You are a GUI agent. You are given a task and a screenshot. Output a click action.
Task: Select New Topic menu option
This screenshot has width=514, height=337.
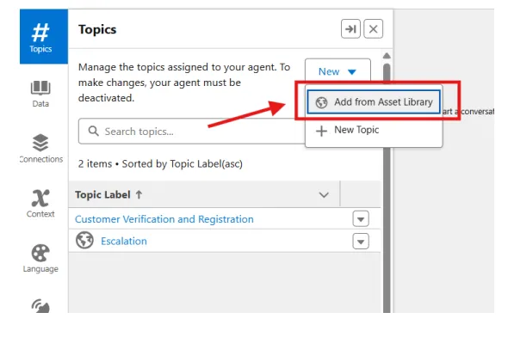374,130
